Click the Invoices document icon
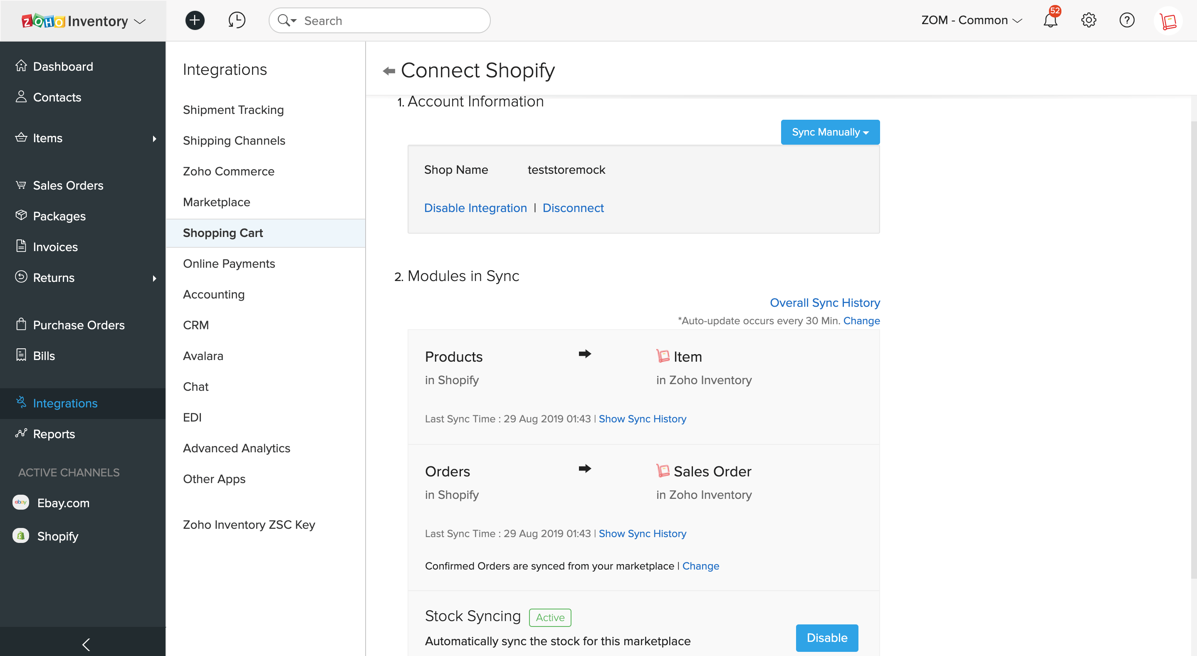1197x656 pixels. [x=21, y=246]
